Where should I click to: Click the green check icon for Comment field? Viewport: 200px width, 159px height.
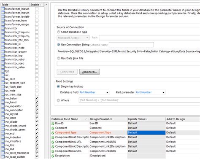coord(53,128)
